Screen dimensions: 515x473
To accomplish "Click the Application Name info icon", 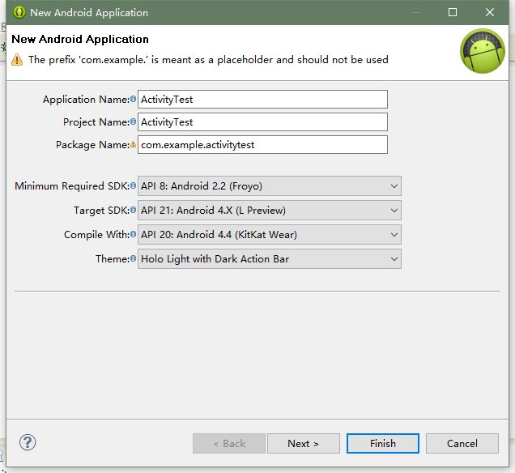I will coord(133,99).
